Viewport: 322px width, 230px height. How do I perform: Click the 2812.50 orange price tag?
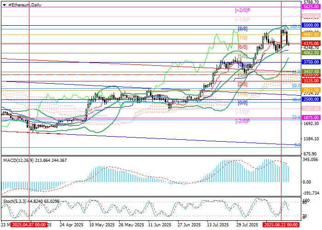[311, 90]
